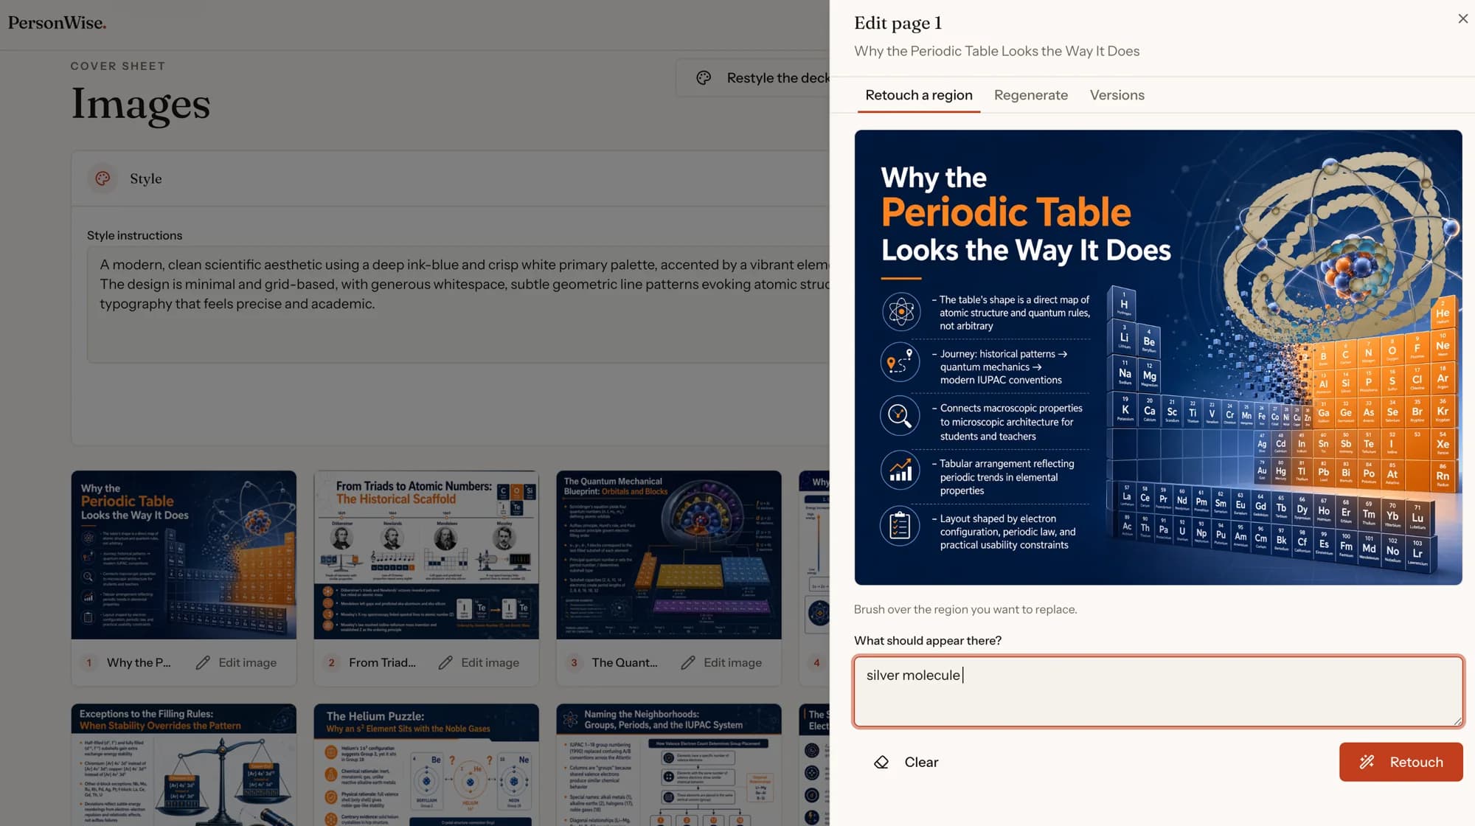Viewport: 1475px width, 826px height.
Task: Open the Versions tab
Action: (x=1117, y=95)
